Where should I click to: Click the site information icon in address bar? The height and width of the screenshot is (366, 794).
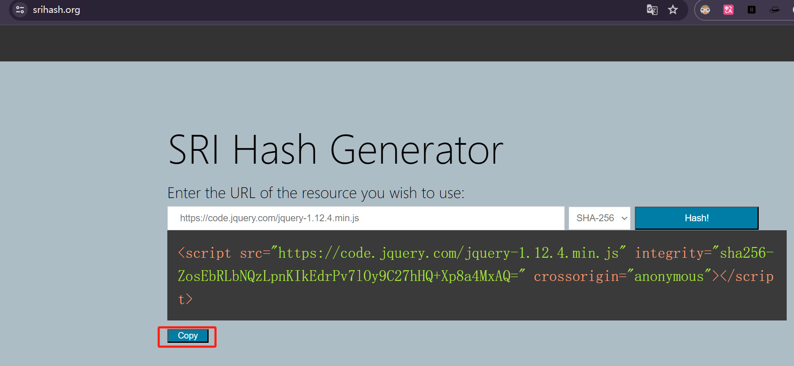pos(20,9)
